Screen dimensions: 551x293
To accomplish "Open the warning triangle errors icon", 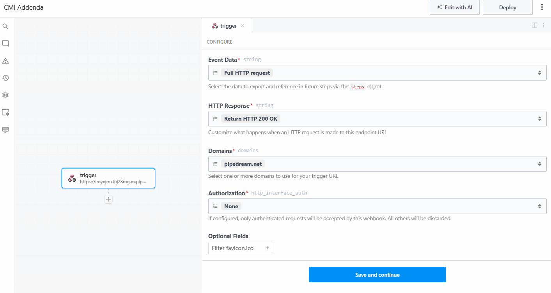I will pos(5,61).
